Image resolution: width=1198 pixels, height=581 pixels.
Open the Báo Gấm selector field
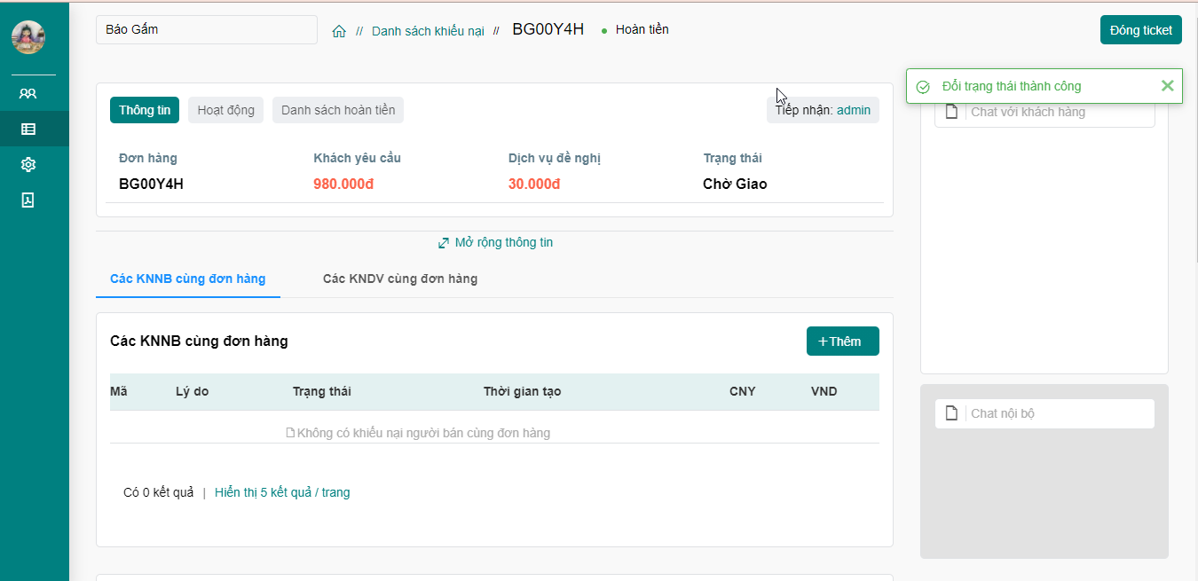(206, 29)
